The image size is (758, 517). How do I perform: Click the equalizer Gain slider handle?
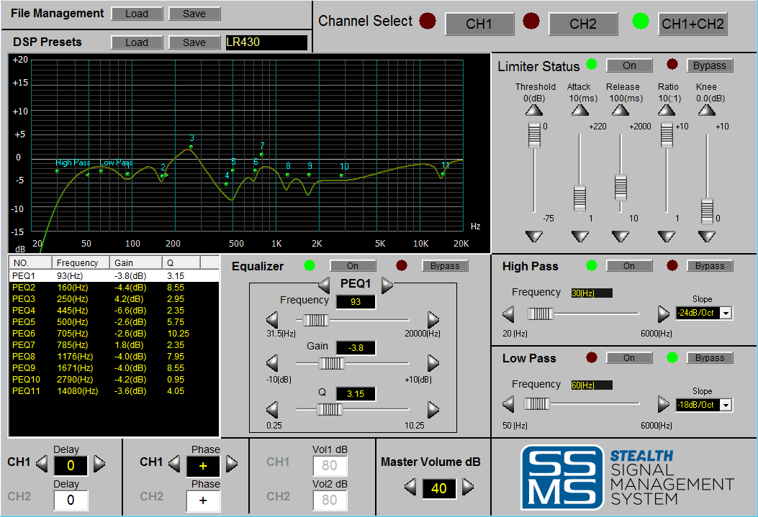331,363
